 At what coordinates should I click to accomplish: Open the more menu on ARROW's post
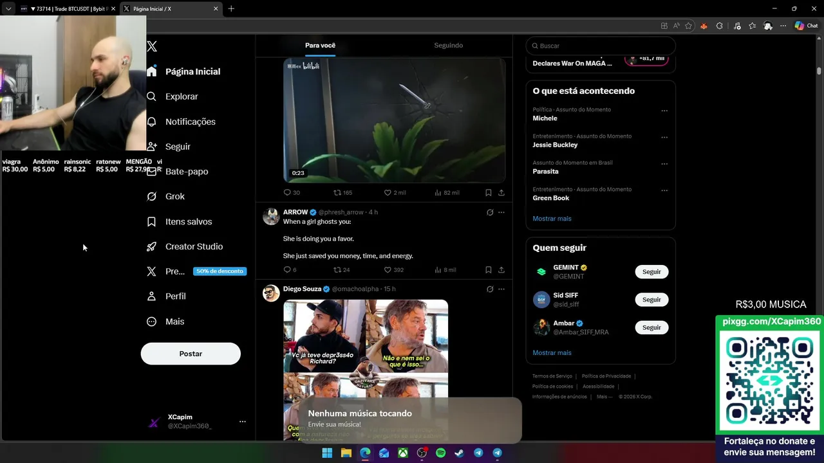501,212
